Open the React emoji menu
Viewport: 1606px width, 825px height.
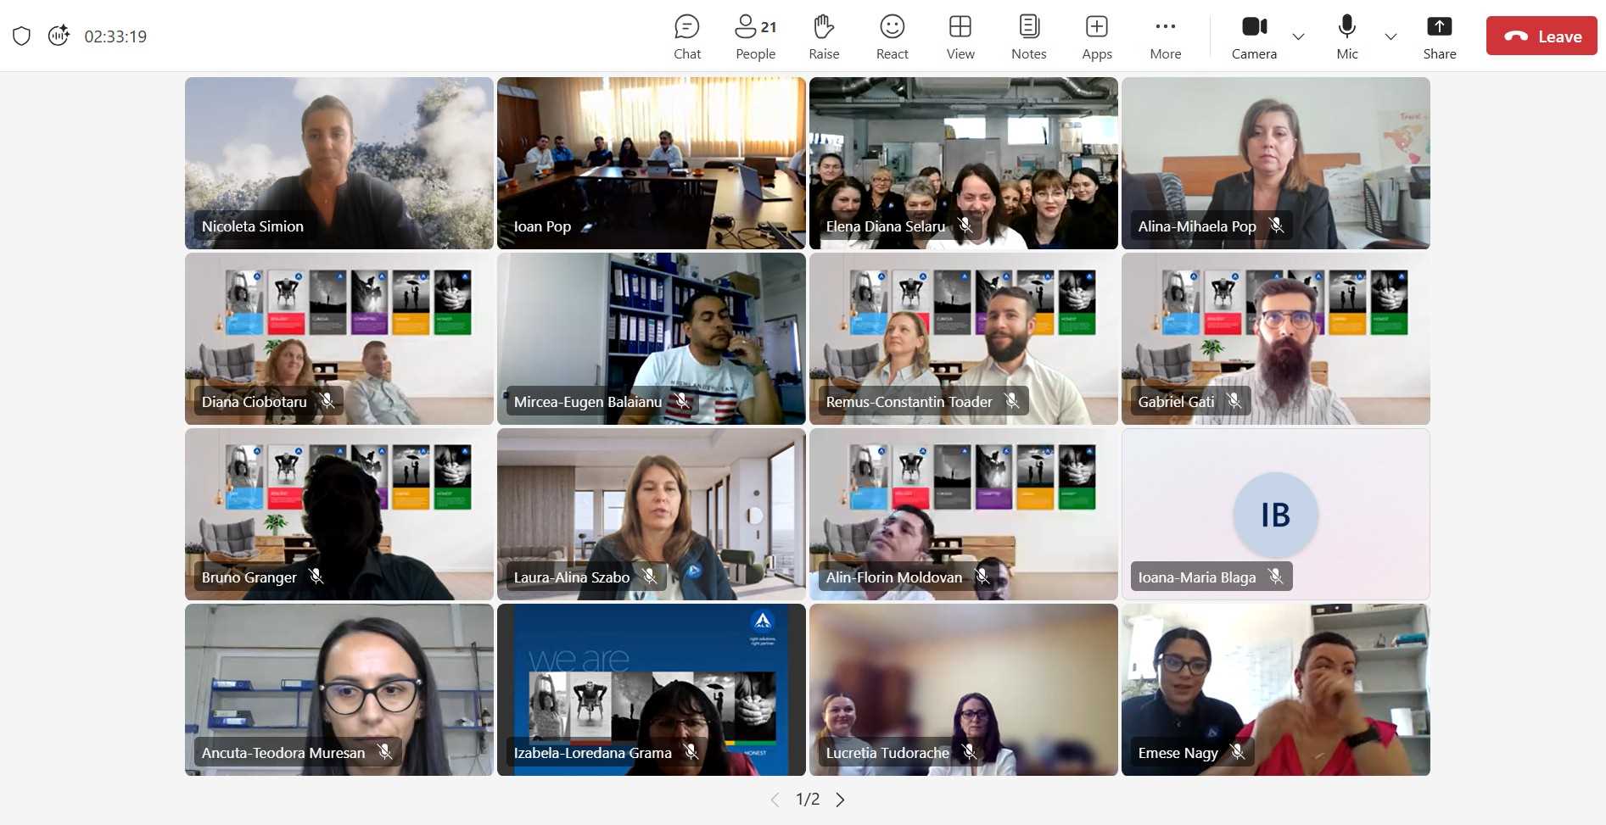(x=892, y=37)
